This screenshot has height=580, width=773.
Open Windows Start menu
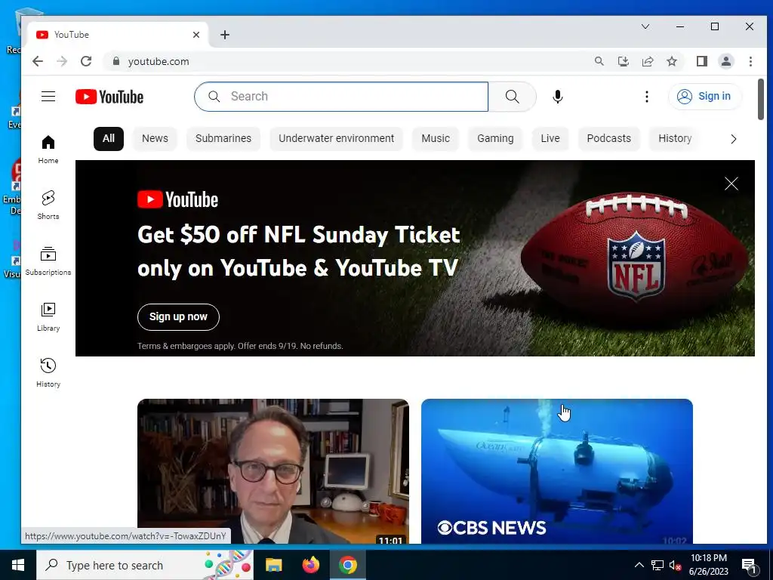coord(18,565)
